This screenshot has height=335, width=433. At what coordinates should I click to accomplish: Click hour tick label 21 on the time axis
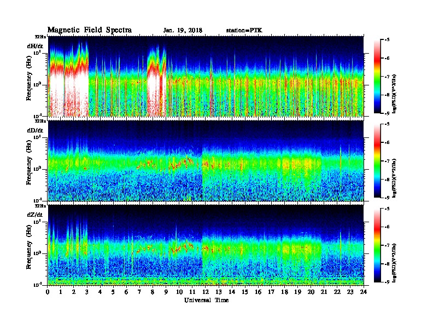pos(324,292)
